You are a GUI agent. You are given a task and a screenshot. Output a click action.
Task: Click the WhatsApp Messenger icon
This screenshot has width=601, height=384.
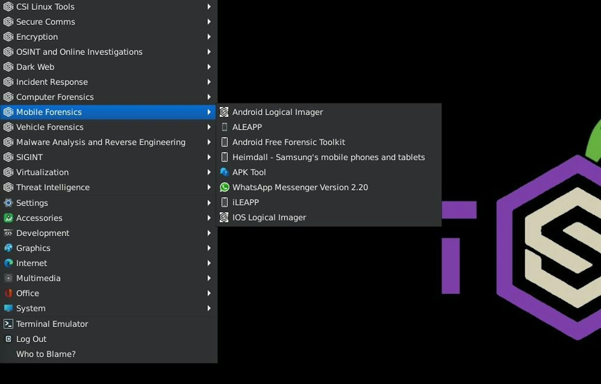point(224,187)
